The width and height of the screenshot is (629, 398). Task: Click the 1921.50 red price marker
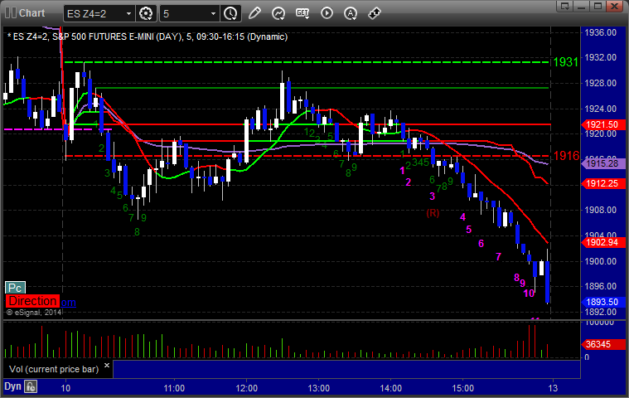603,124
